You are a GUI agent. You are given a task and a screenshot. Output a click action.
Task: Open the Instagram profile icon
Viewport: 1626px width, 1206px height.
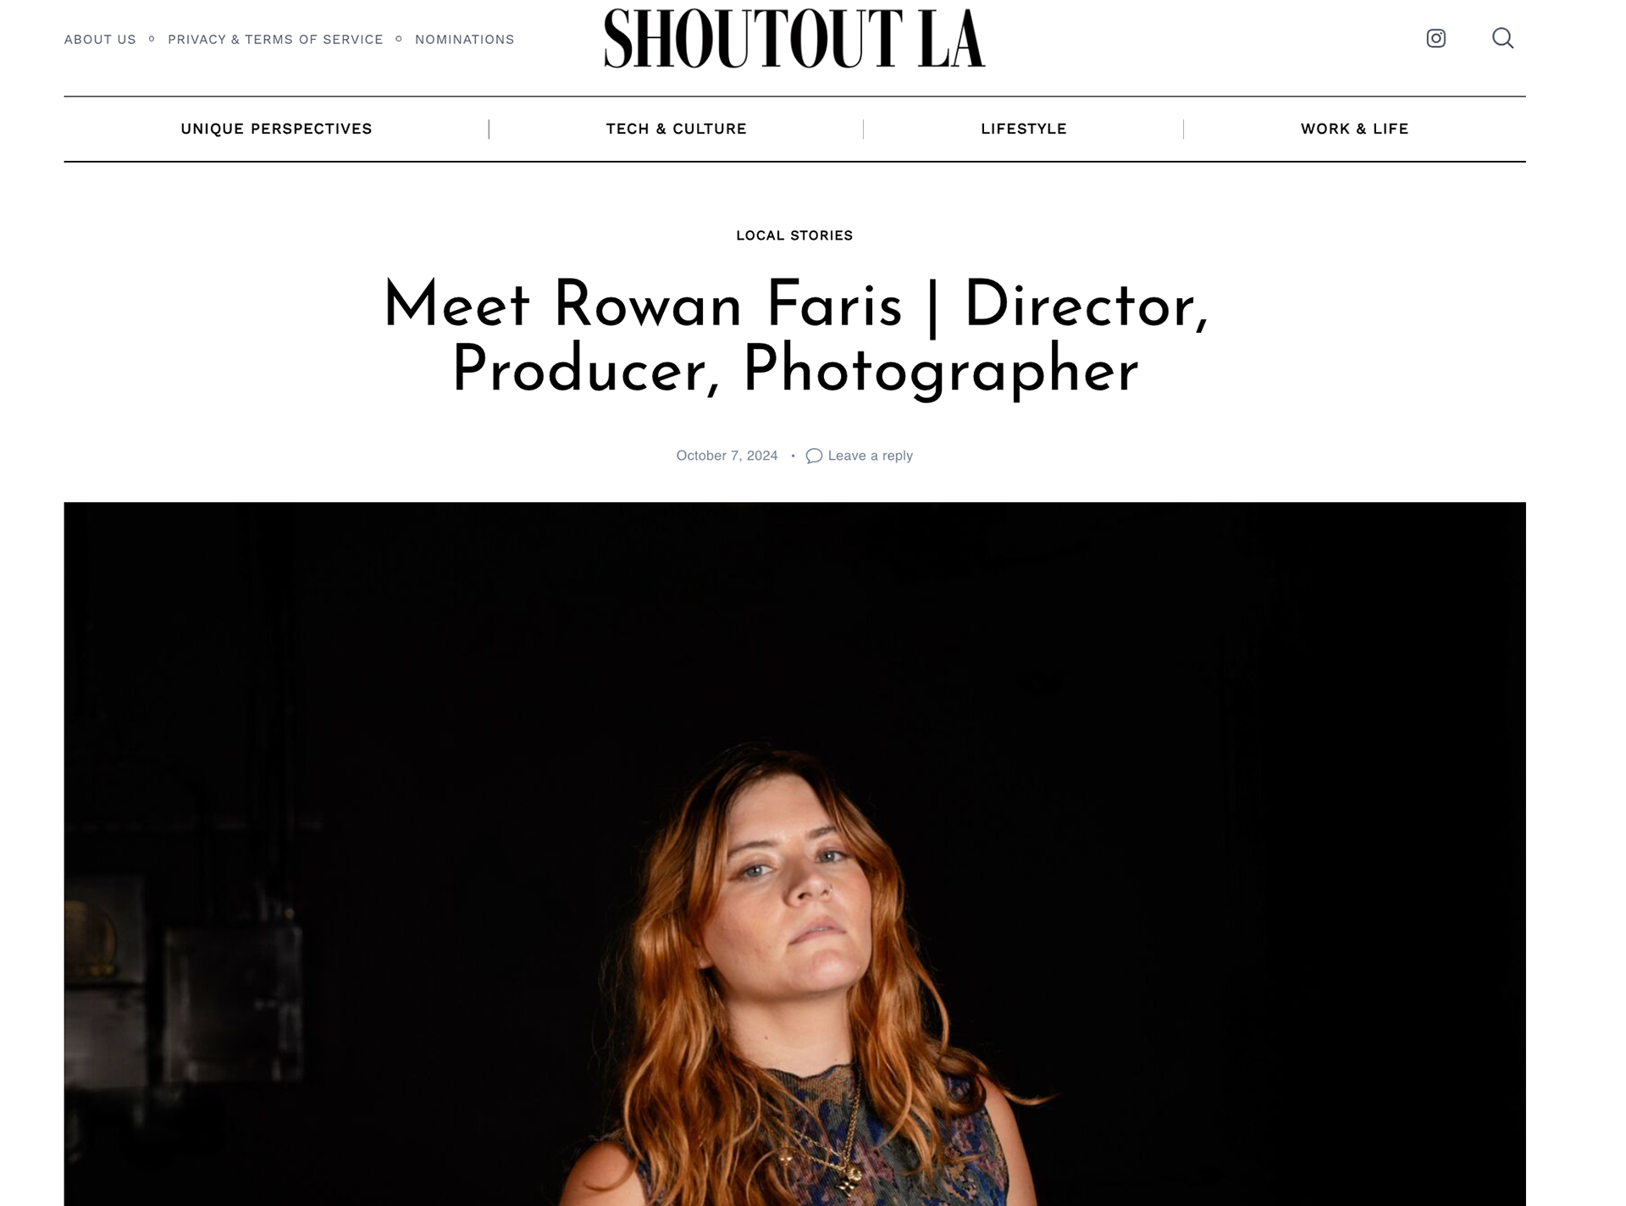[x=1435, y=38]
